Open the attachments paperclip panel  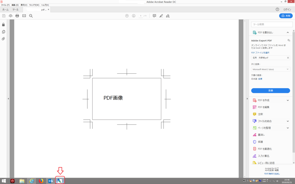tap(4, 39)
